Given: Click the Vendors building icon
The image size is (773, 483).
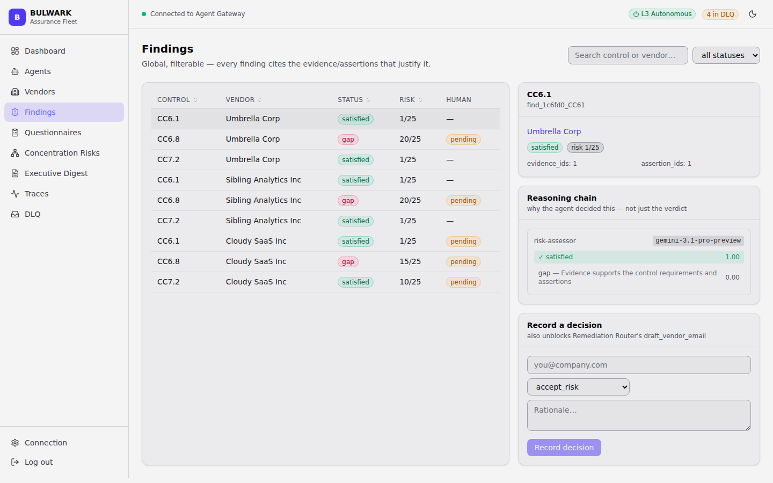Looking at the screenshot, I should click(15, 92).
